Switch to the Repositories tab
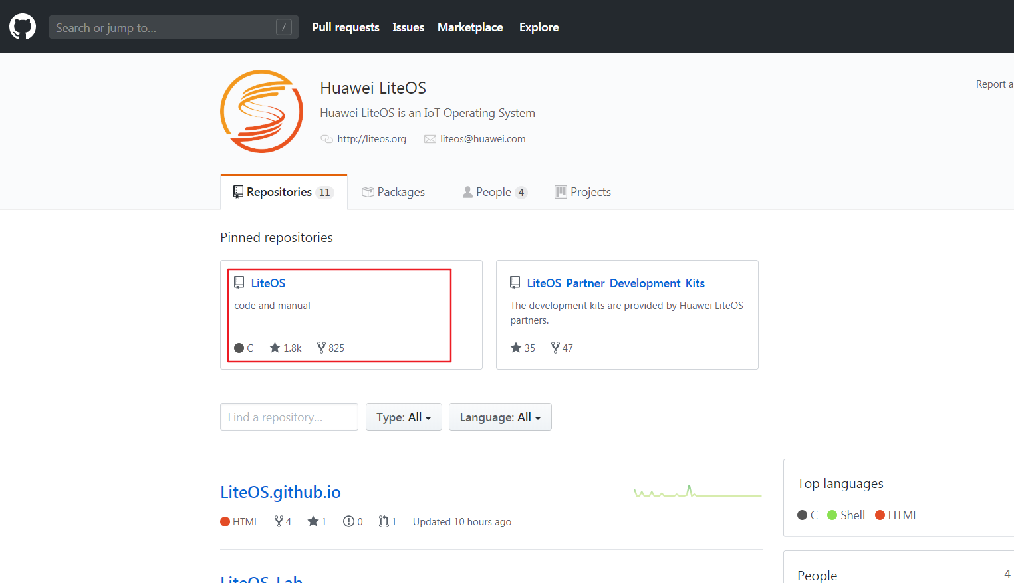Screen dimensions: 1014x583 tap(284, 192)
